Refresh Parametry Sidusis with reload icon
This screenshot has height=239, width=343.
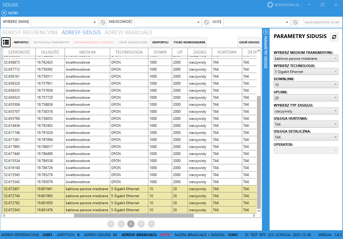coord(334,37)
